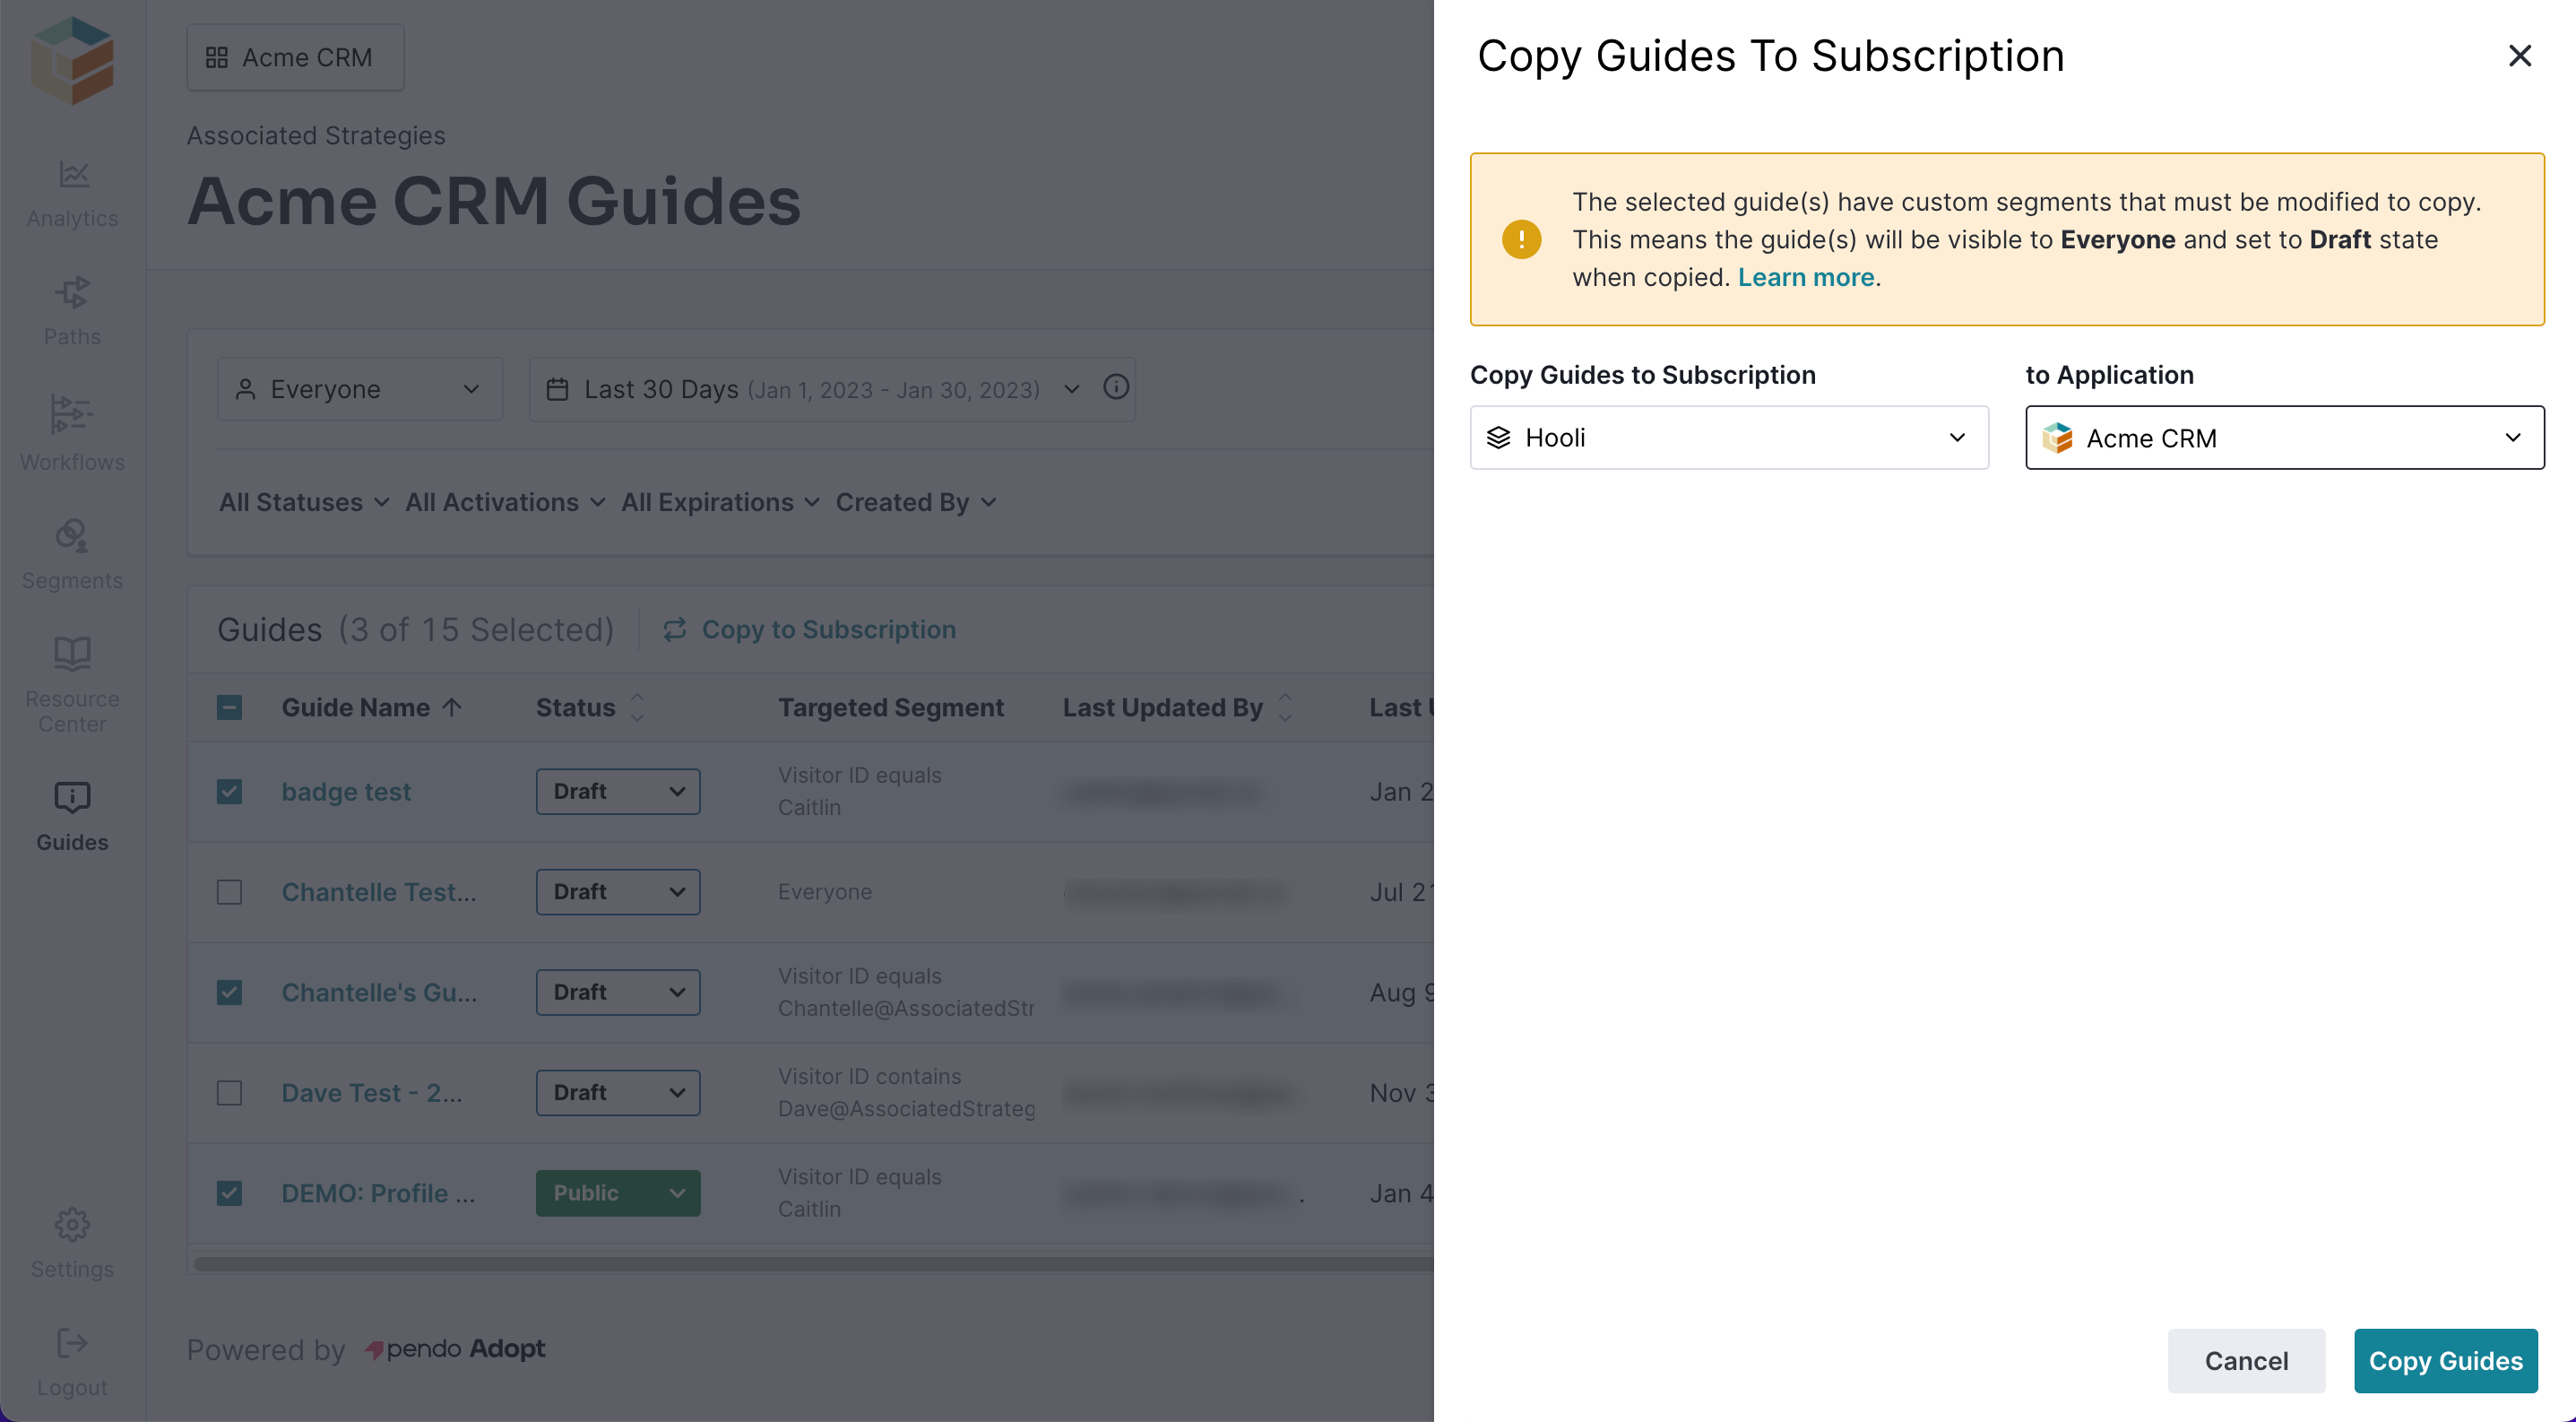This screenshot has height=1422, width=2576.
Task: Open the Acme CRM application dropdown
Action: (2284, 437)
